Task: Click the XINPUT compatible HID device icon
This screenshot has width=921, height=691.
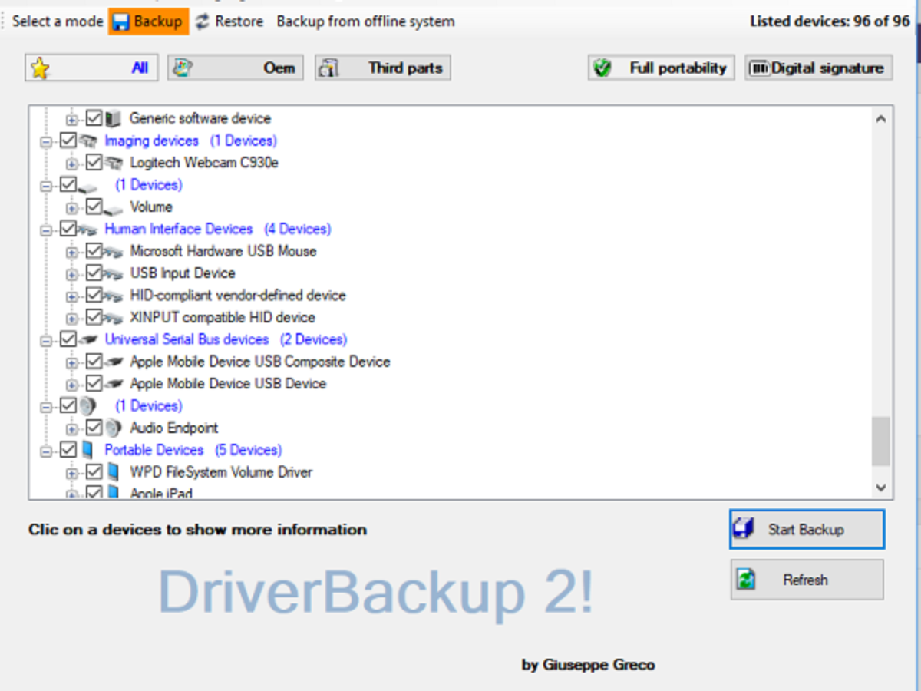Action: click(114, 318)
